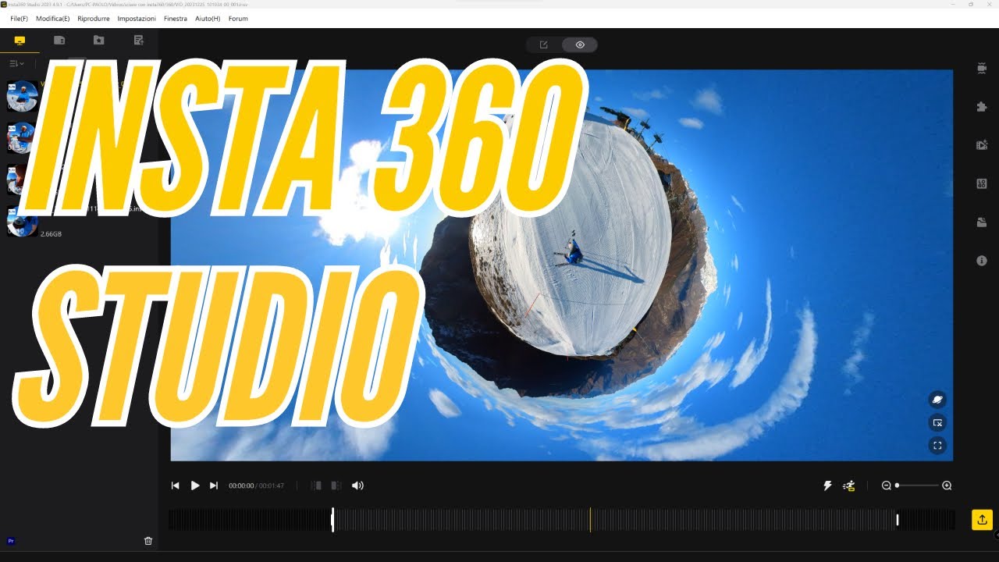Screen dimensions: 999x562
Task: Play the video
Action: click(195, 486)
